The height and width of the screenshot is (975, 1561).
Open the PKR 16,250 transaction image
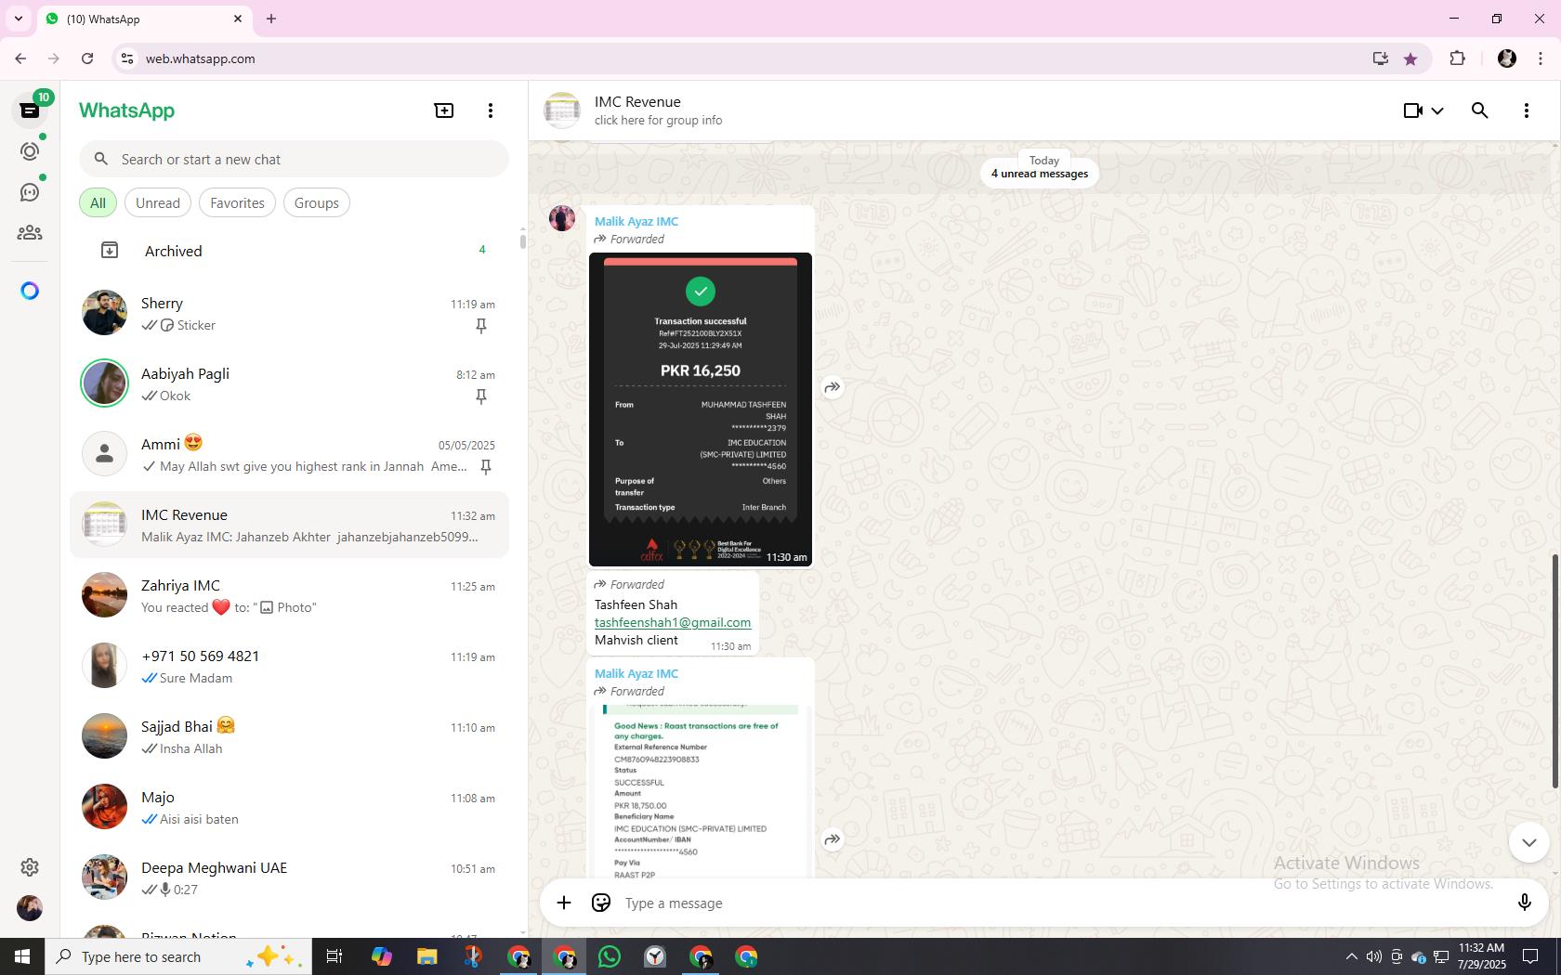(701, 409)
